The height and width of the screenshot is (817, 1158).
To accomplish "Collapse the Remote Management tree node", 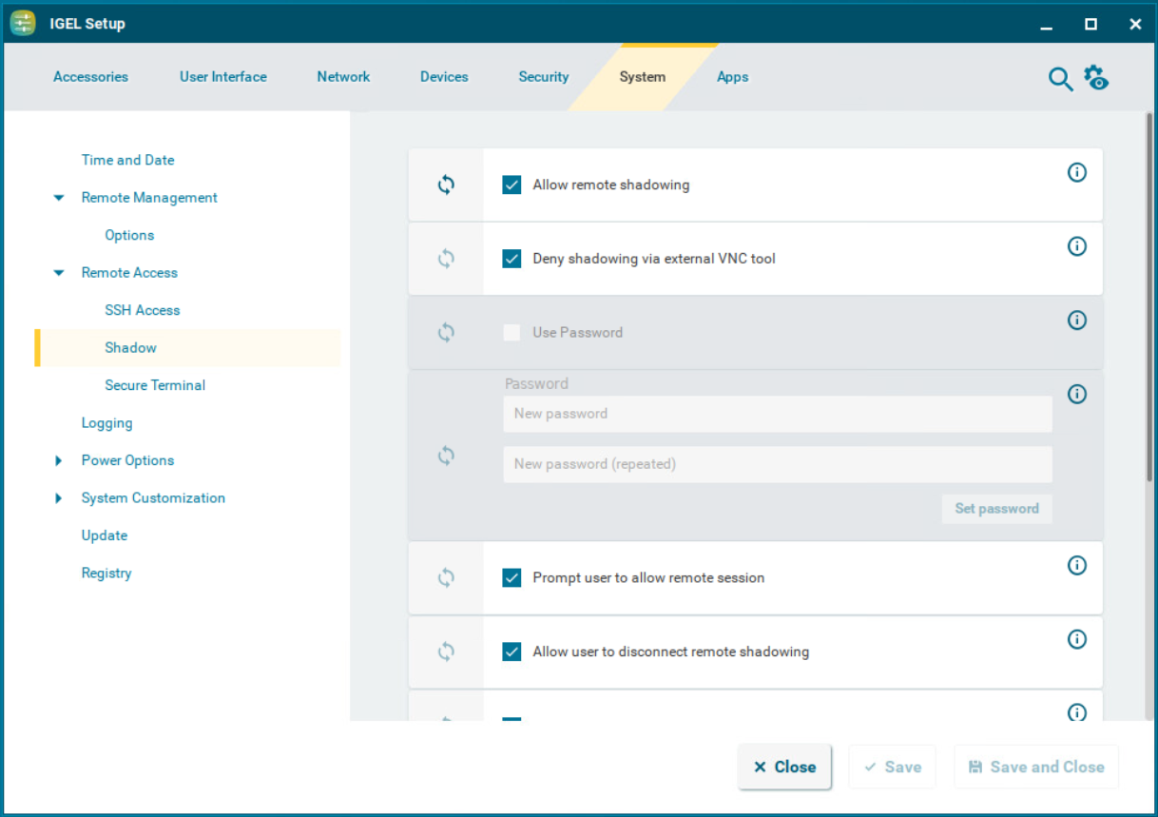I will point(59,198).
